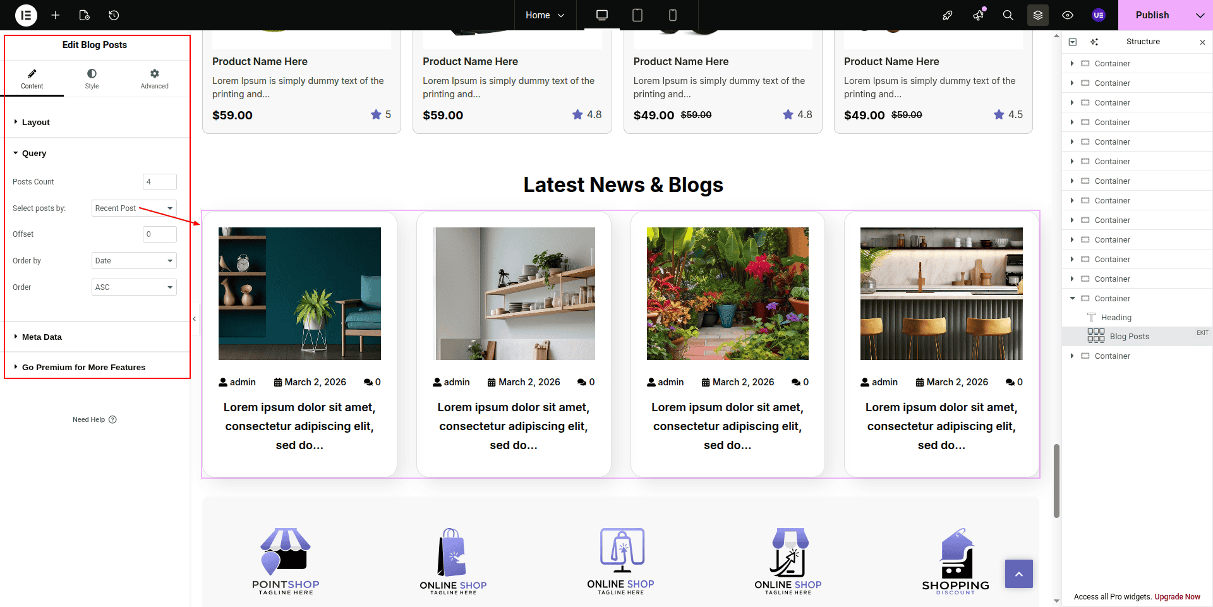Toggle the Structure layers panel icon
The height and width of the screenshot is (607, 1213).
pos(1037,15)
